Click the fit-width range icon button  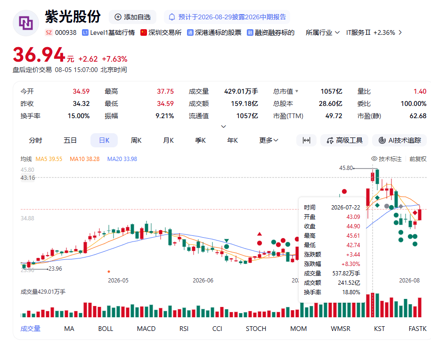click(306, 140)
